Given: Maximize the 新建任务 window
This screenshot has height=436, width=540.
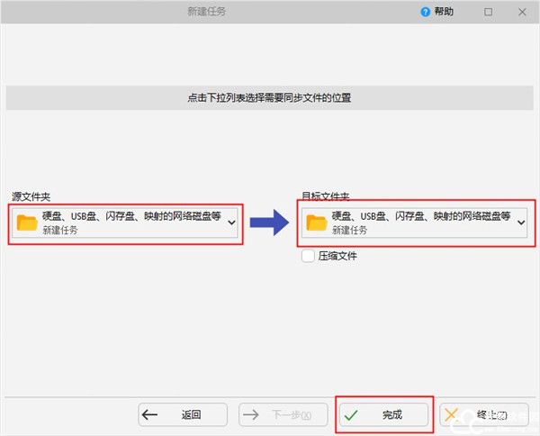Looking at the screenshot, I should tap(488, 12).
